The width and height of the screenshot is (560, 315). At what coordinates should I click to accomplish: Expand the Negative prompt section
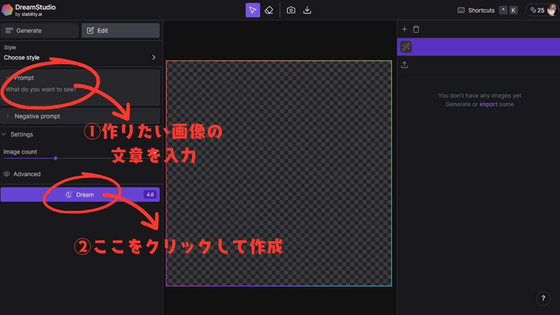tap(80, 116)
